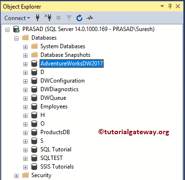Click the Databases folder icon
The width and height of the screenshot is (185, 180).
(x=25, y=38)
